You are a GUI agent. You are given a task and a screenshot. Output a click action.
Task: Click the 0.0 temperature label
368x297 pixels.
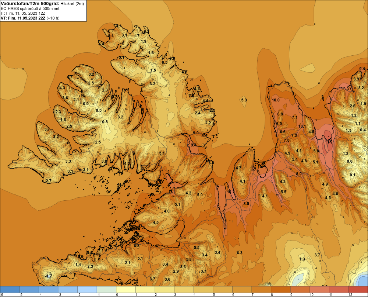coord(350,161)
